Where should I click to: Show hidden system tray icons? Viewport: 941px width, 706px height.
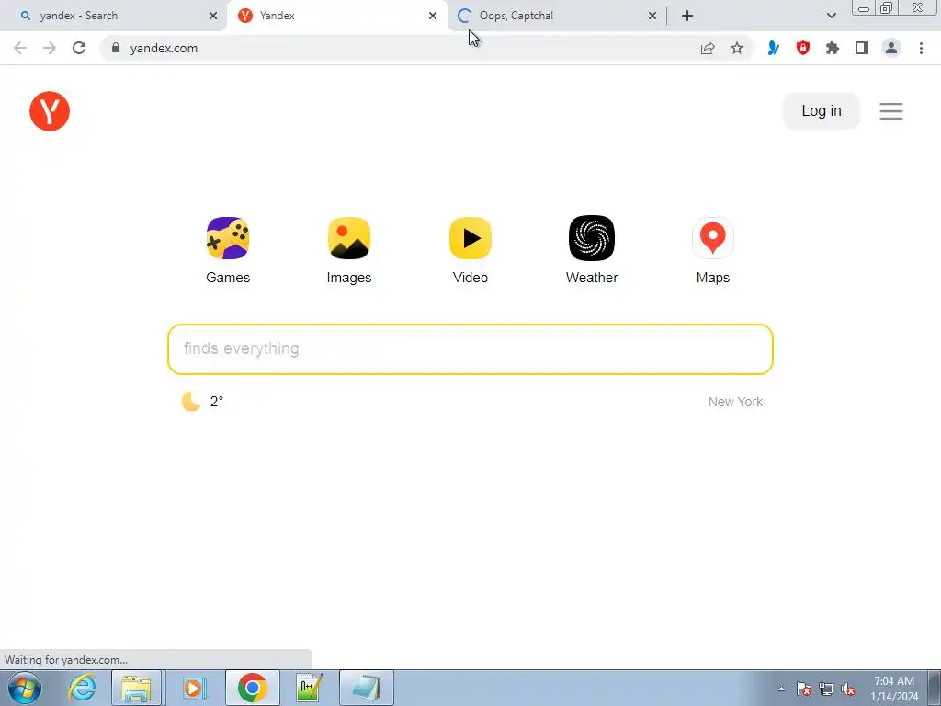click(781, 689)
